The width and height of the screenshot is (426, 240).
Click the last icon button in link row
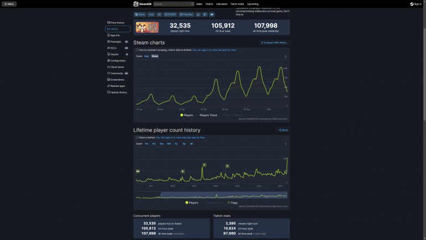point(212,14)
